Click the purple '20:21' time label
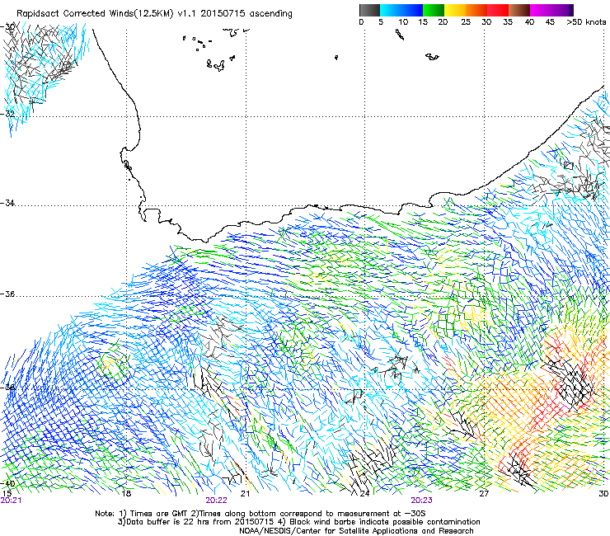The height and width of the screenshot is (536, 610). 12,501
